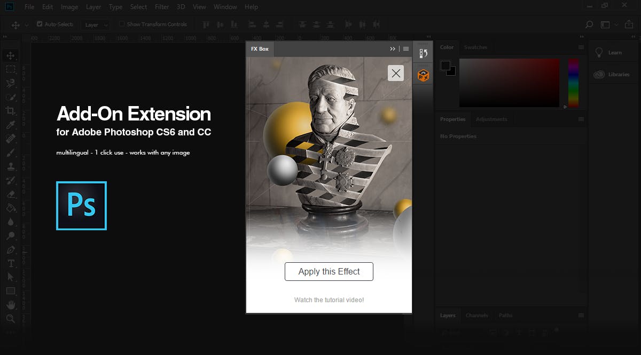Viewport: 641px width, 355px height.
Task: Select the Clone Stamp tool
Action: click(x=11, y=166)
